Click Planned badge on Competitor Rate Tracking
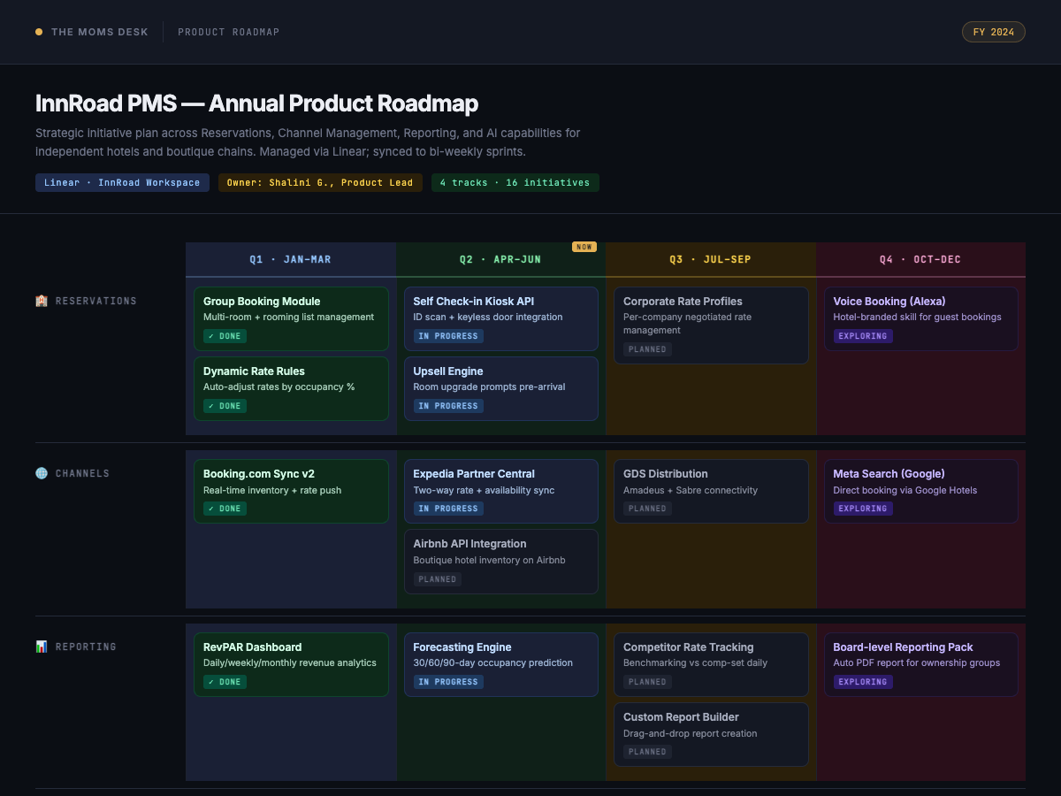 [647, 682]
